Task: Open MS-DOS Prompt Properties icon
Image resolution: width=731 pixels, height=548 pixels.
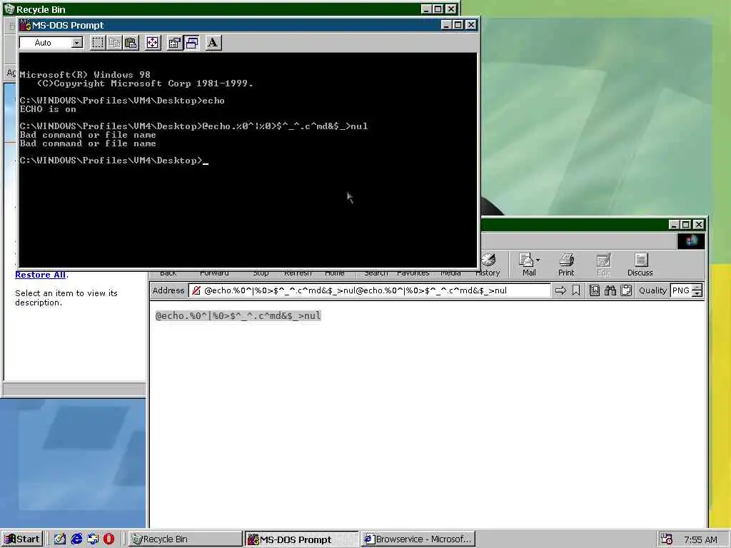Action: pos(174,43)
